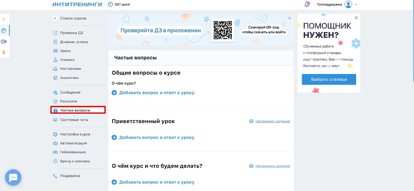The height and width of the screenshot is (191, 414).
Task: Close the QR code app banner
Action: click(x=289, y=18)
